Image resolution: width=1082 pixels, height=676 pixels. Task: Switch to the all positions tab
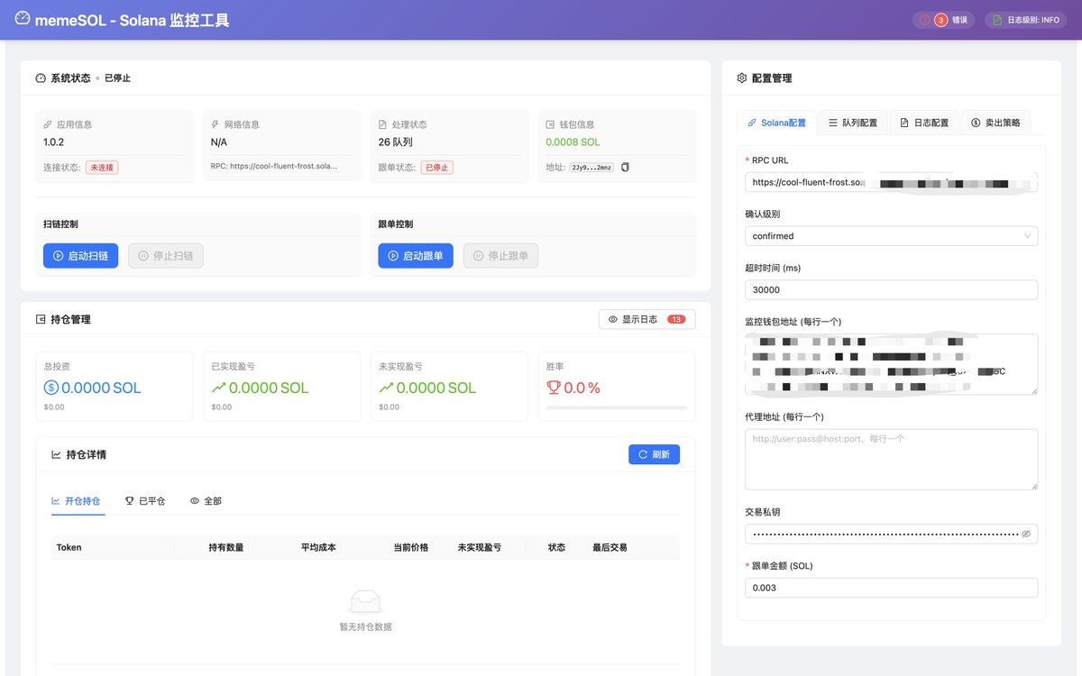click(x=206, y=500)
